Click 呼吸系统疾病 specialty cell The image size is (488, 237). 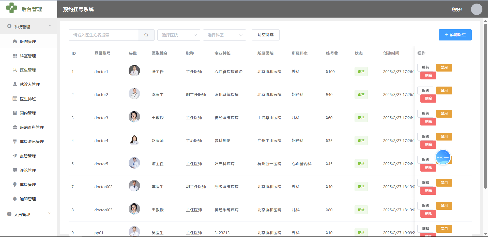point(226,187)
